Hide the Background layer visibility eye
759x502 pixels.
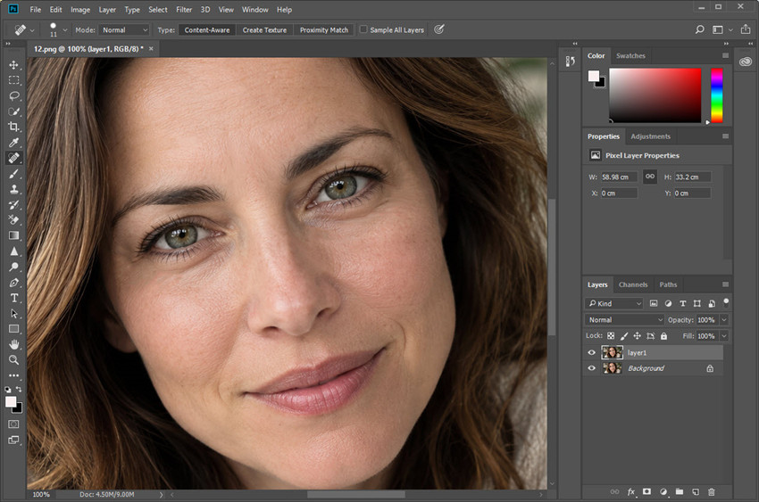tap(591, 368)
